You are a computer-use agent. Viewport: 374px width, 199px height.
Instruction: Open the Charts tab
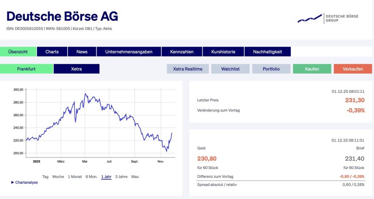pyautogui.click(x=52, y=52)
